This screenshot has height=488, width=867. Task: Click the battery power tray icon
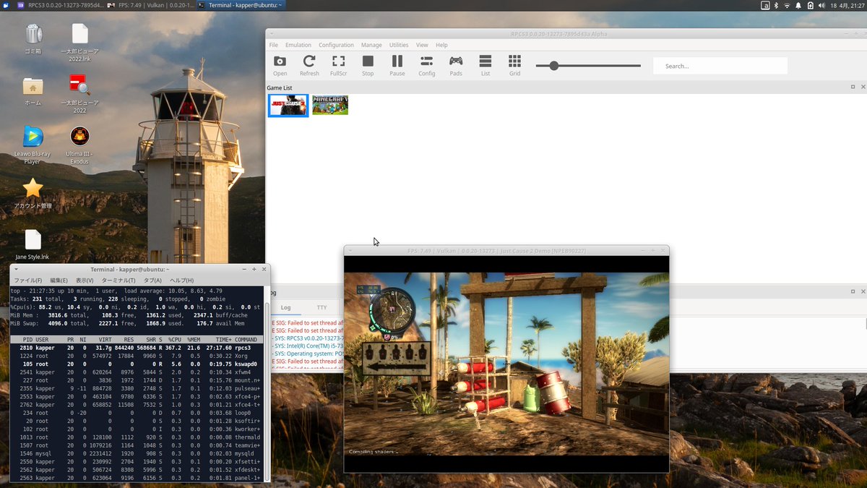click(810, 5)
